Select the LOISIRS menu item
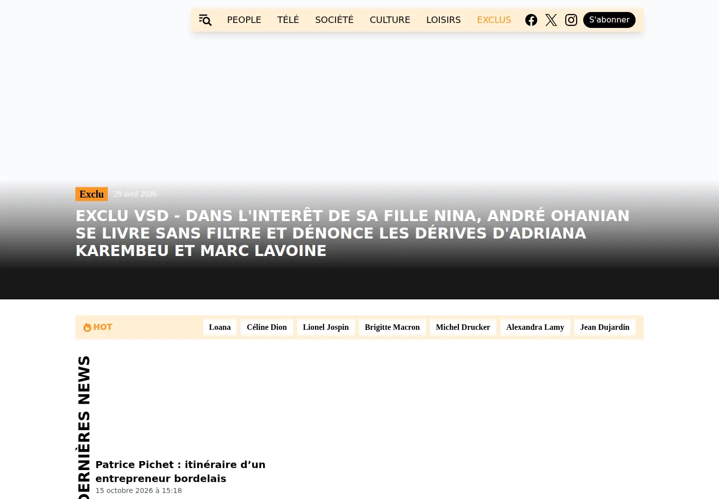 click(443, 20)
